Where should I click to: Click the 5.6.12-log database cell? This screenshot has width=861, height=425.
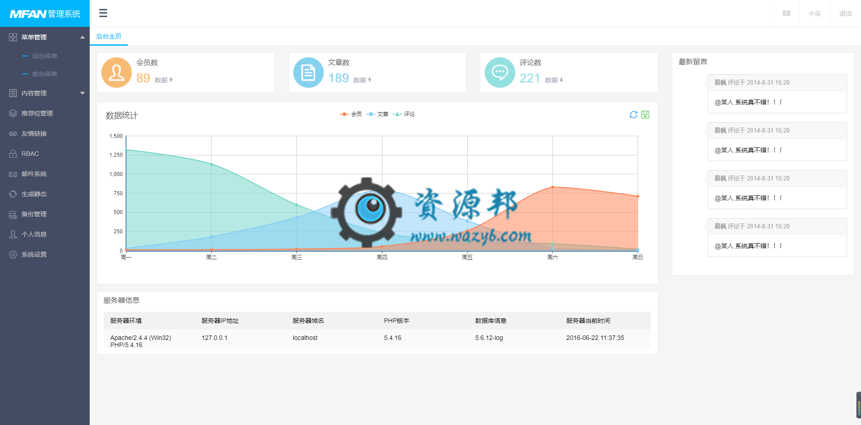tap(489, 338)
